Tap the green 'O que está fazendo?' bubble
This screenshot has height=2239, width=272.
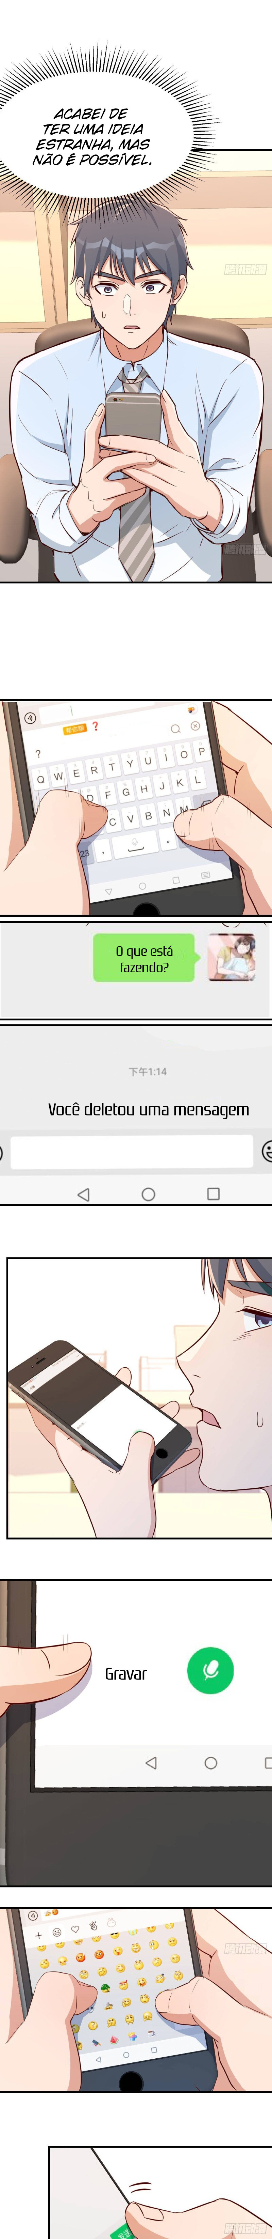144,958
